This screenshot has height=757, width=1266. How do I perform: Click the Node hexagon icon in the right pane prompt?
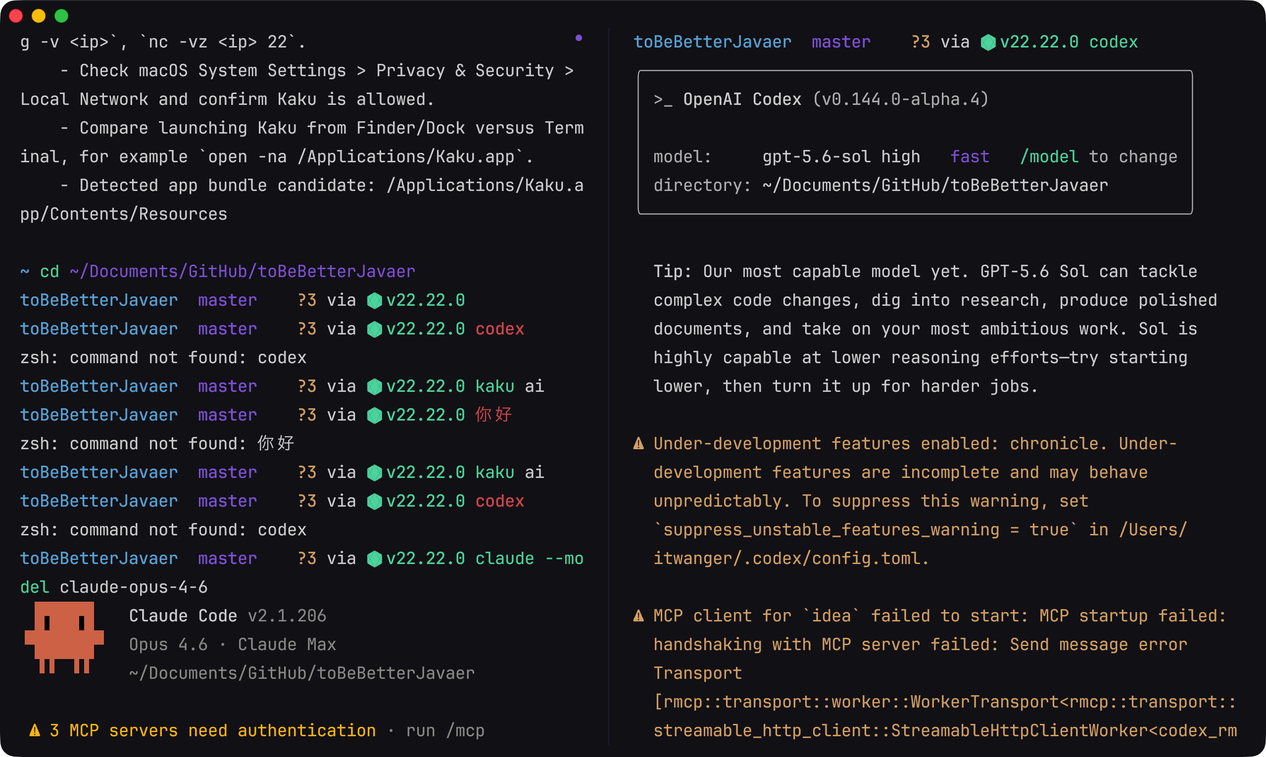pyautogui.click(x=988, y=43)
